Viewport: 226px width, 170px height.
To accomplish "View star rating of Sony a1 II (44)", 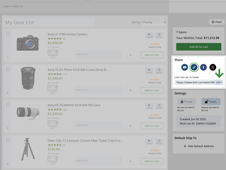I will coord(55,39).
